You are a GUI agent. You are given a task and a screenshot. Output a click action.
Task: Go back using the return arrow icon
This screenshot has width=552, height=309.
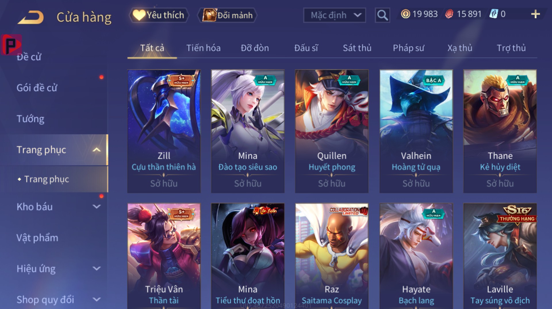pyautogui.click(x=31, y=17)
